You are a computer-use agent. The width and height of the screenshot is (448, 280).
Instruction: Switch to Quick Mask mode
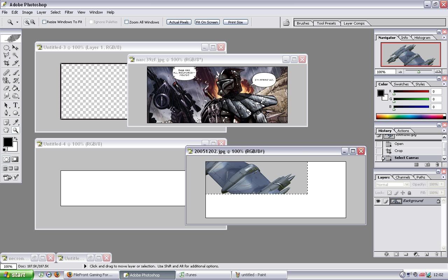(15, 159)
